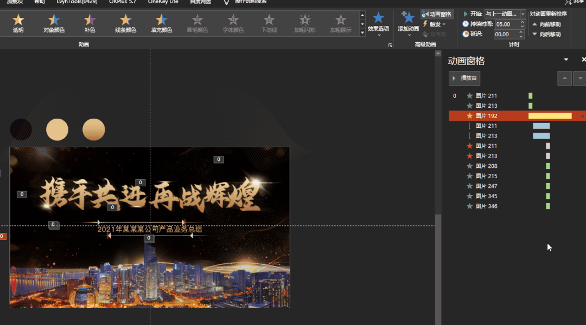Switch to the OKPlus 5.7 ribbon tab
The width and height of the screenshot is (586, 325).
122,2
